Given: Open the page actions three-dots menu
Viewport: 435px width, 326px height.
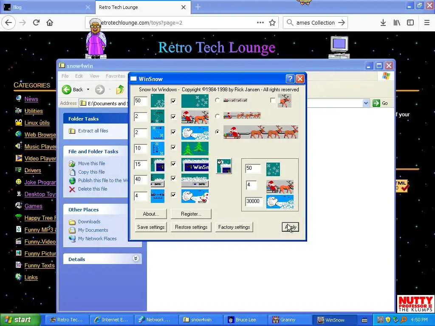Looking at the screenshot, I should pyautogui.click(x=260, y=22).
